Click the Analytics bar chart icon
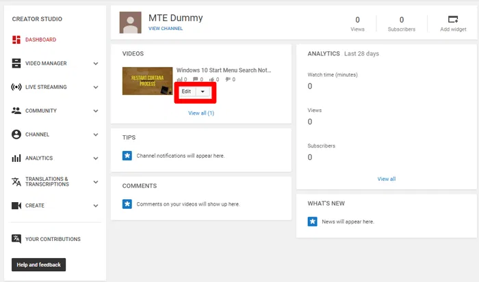Viewport: 479px width, 282px height. 16,158
